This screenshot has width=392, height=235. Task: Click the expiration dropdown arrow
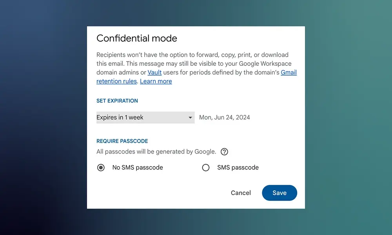pos(190,117)
